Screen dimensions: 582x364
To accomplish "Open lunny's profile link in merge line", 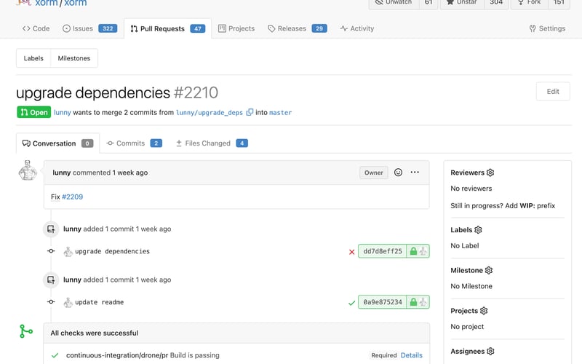I will point(63,113).
